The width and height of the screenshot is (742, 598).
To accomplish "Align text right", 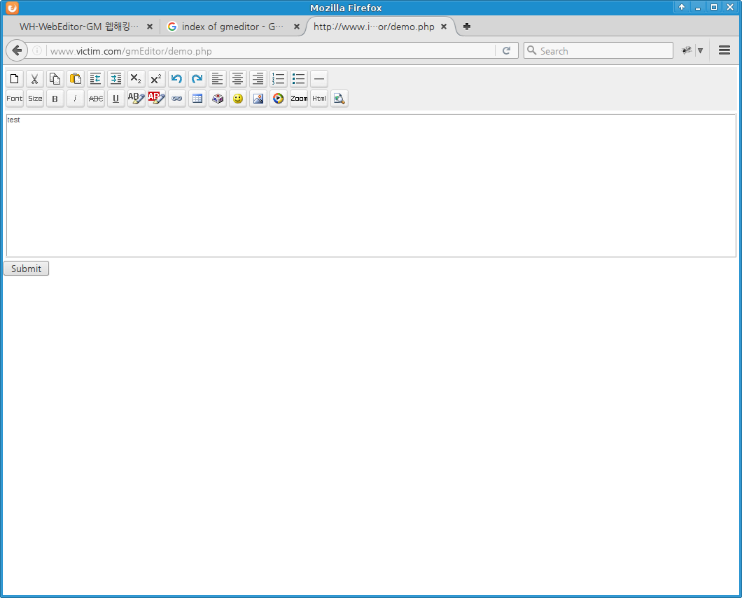I will 258,78.
